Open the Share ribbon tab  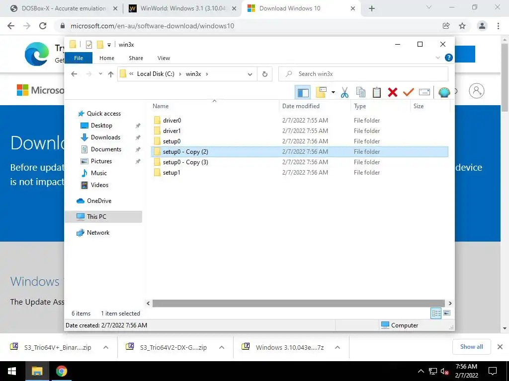coord(136,58)
